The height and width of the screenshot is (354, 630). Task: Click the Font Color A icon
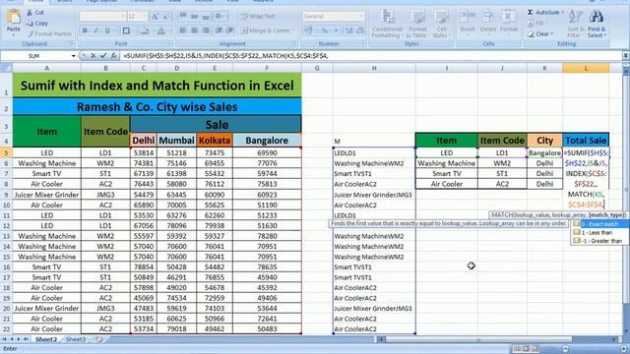pyautogui.click(x=160, y=30)
